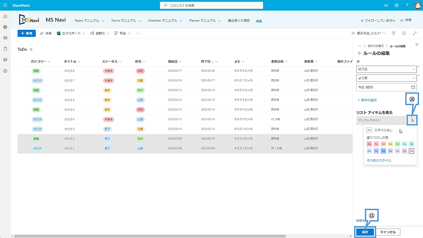
Task: Go to Home in left rail
Action: pyautogui.click(x=5, y=16)
